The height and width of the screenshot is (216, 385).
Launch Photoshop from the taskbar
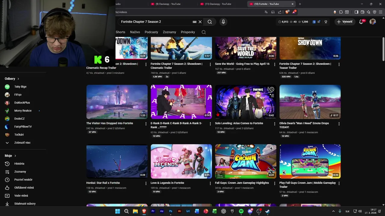click(171, 211)
